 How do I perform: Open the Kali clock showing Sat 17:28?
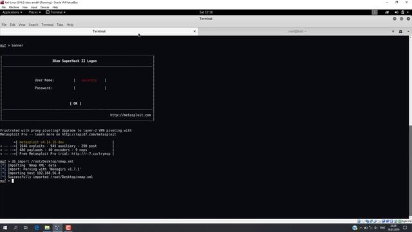[206, 12]
